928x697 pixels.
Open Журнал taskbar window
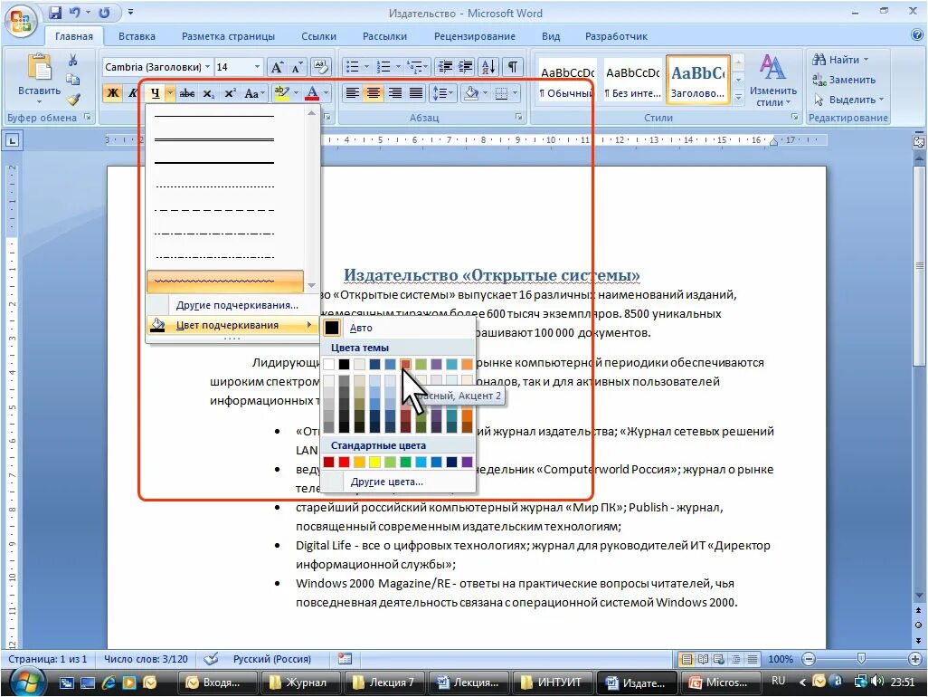(300, 683)
